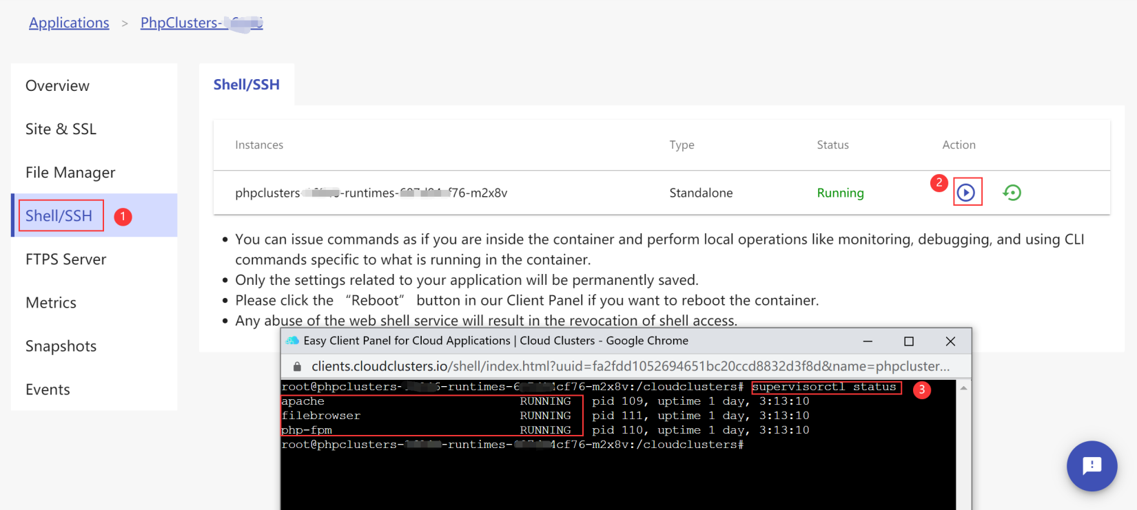Open Events in sidebar

(x=94, y=389)
